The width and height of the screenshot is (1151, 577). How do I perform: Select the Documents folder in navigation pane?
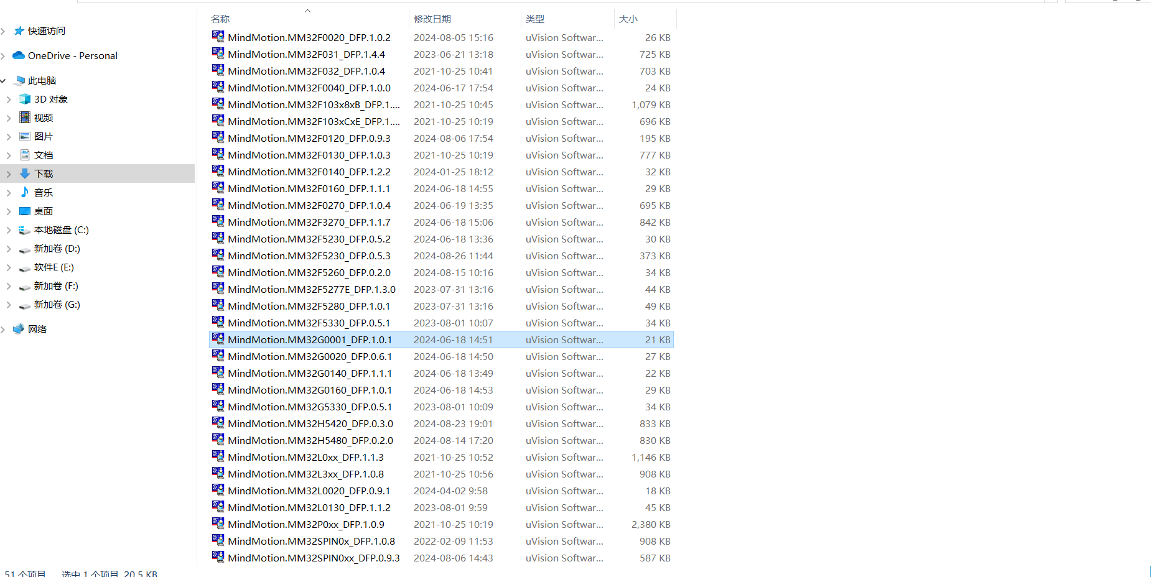44,155
